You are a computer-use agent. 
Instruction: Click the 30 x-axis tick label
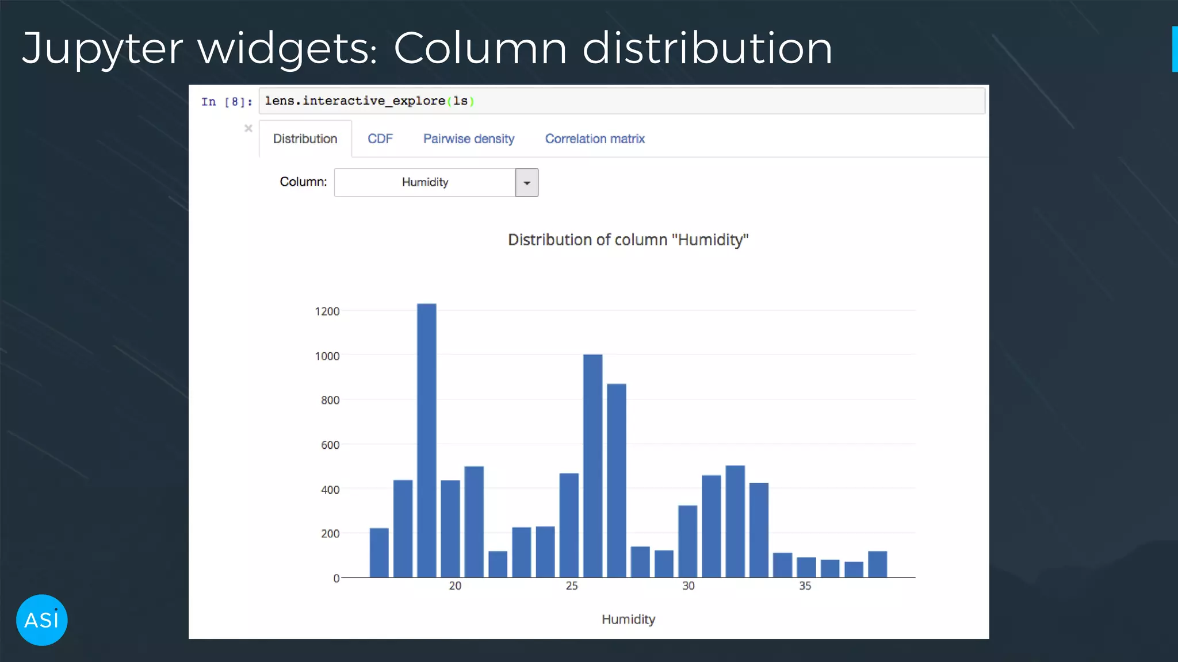pyautogui.click(x=689, y=586)
